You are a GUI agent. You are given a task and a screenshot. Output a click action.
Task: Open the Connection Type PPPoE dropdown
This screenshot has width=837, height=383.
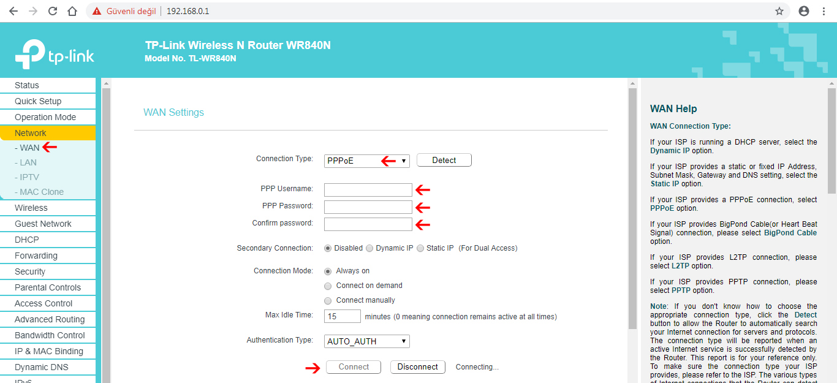coord(367,161)
